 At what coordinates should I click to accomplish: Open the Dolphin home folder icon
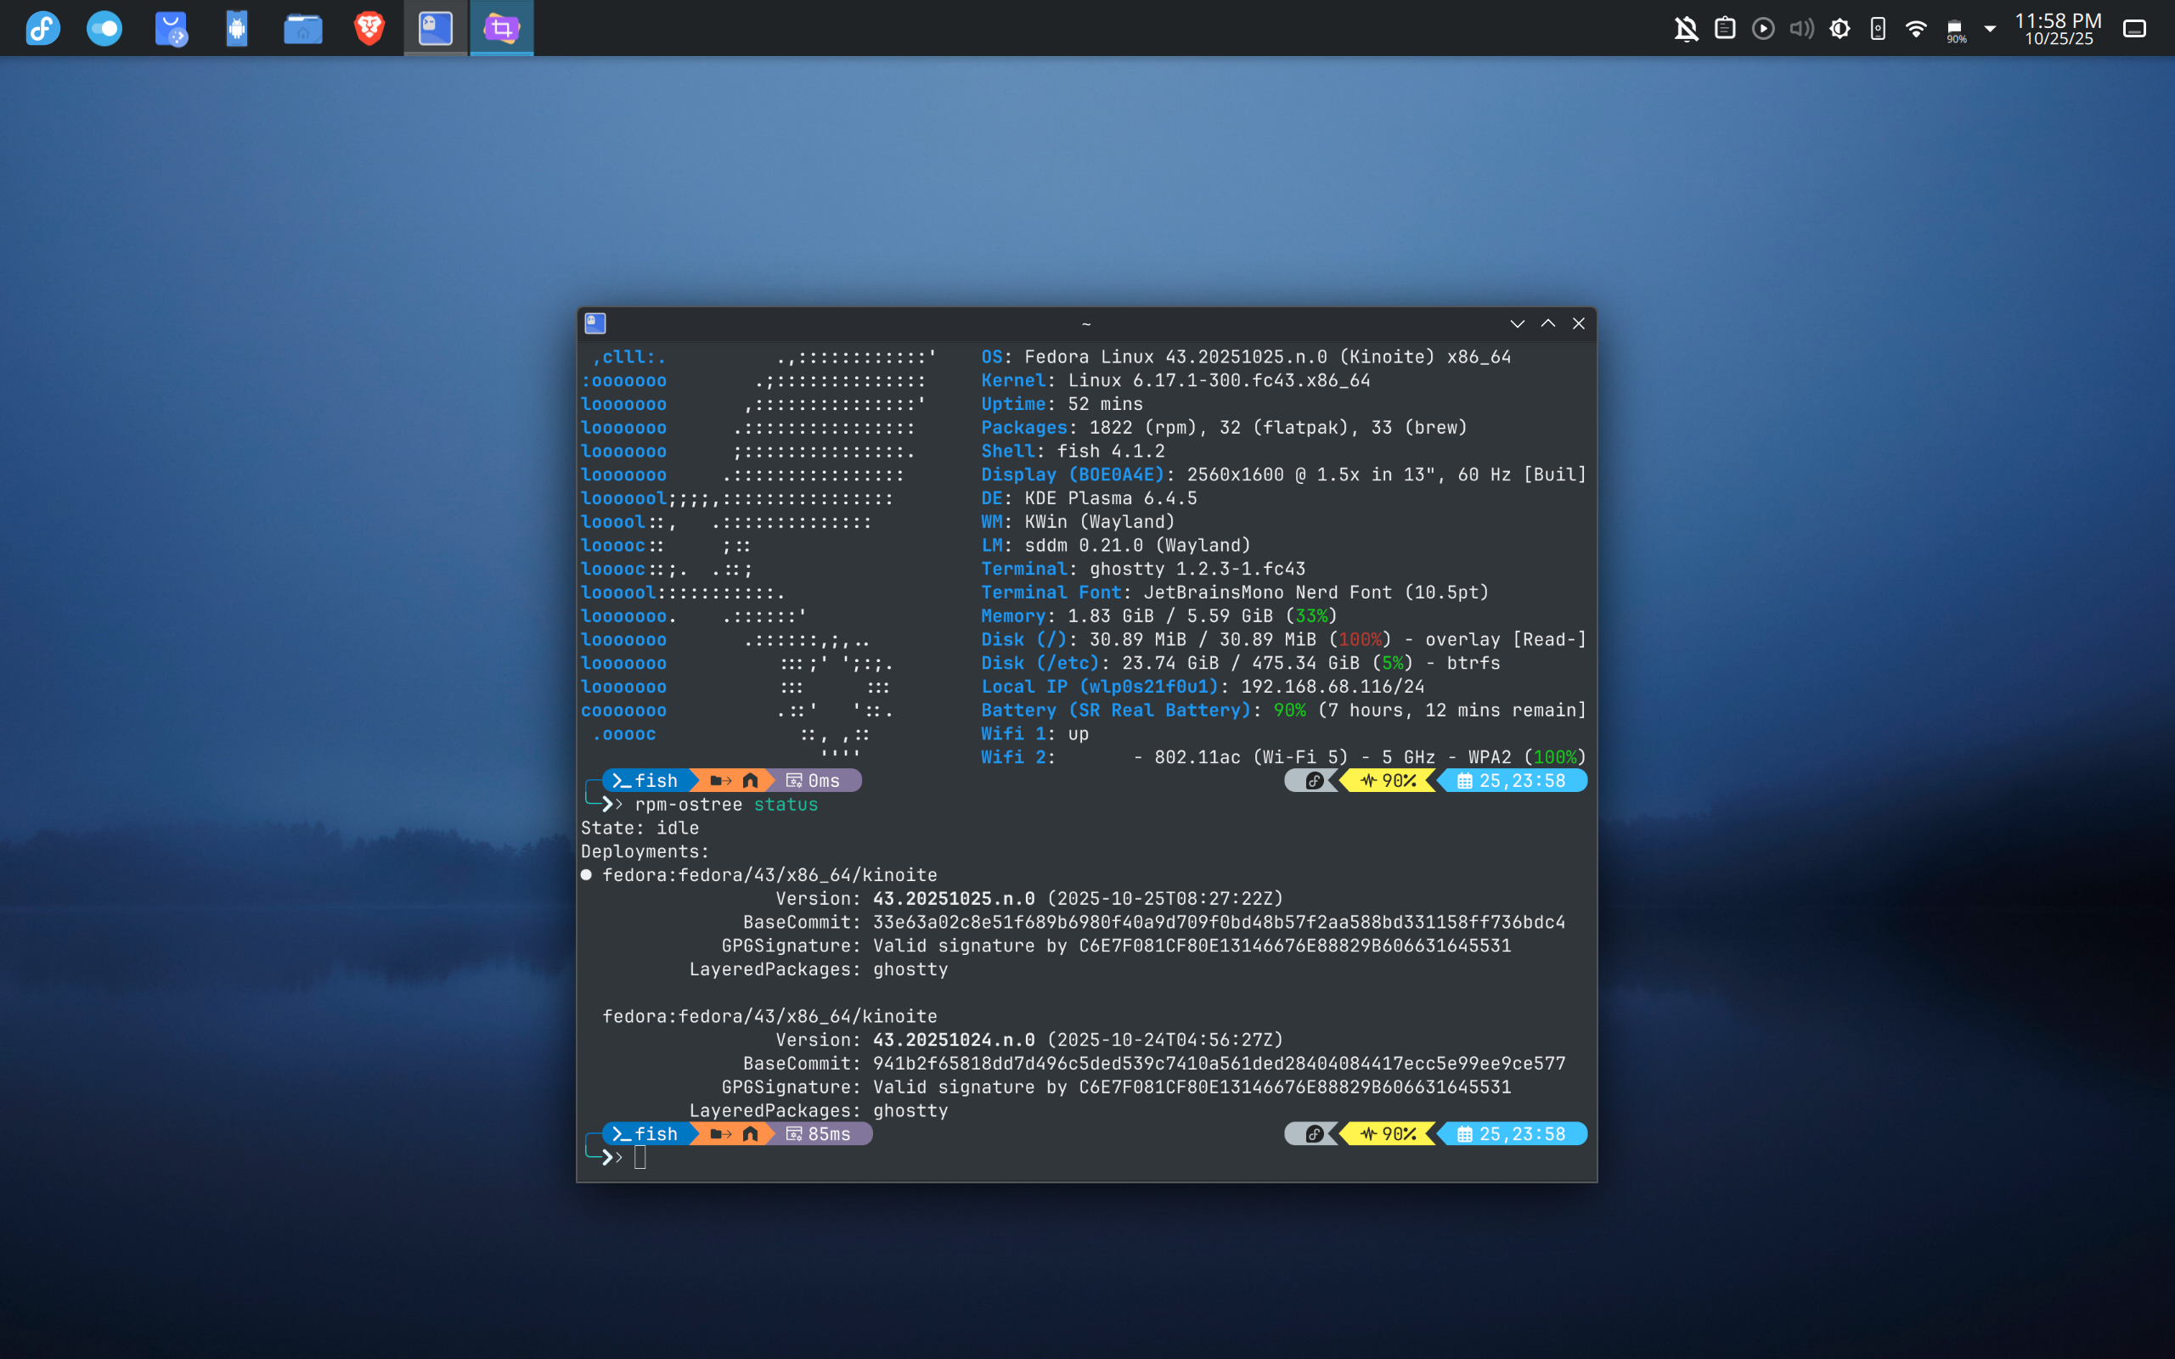(x=303, y=28)
